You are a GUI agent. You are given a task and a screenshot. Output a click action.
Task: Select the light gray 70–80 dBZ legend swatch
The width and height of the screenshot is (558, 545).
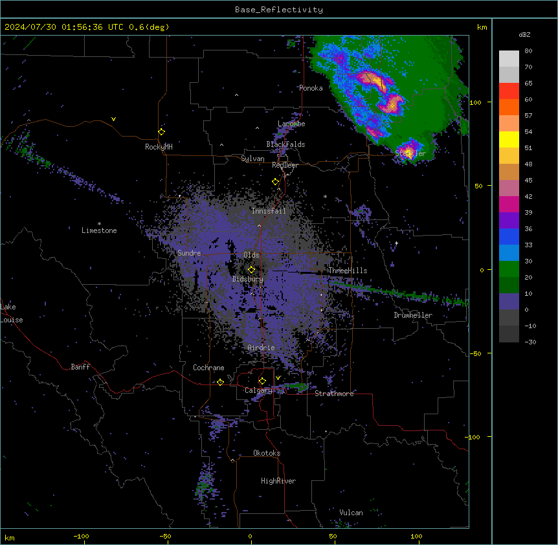click(509, 58)
